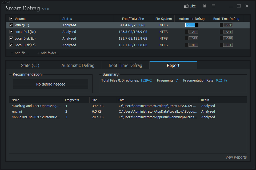Click the Sogou path of env.ini
Image resolution: width=256 pixels, height=170 pixels.
click(158, 112)
